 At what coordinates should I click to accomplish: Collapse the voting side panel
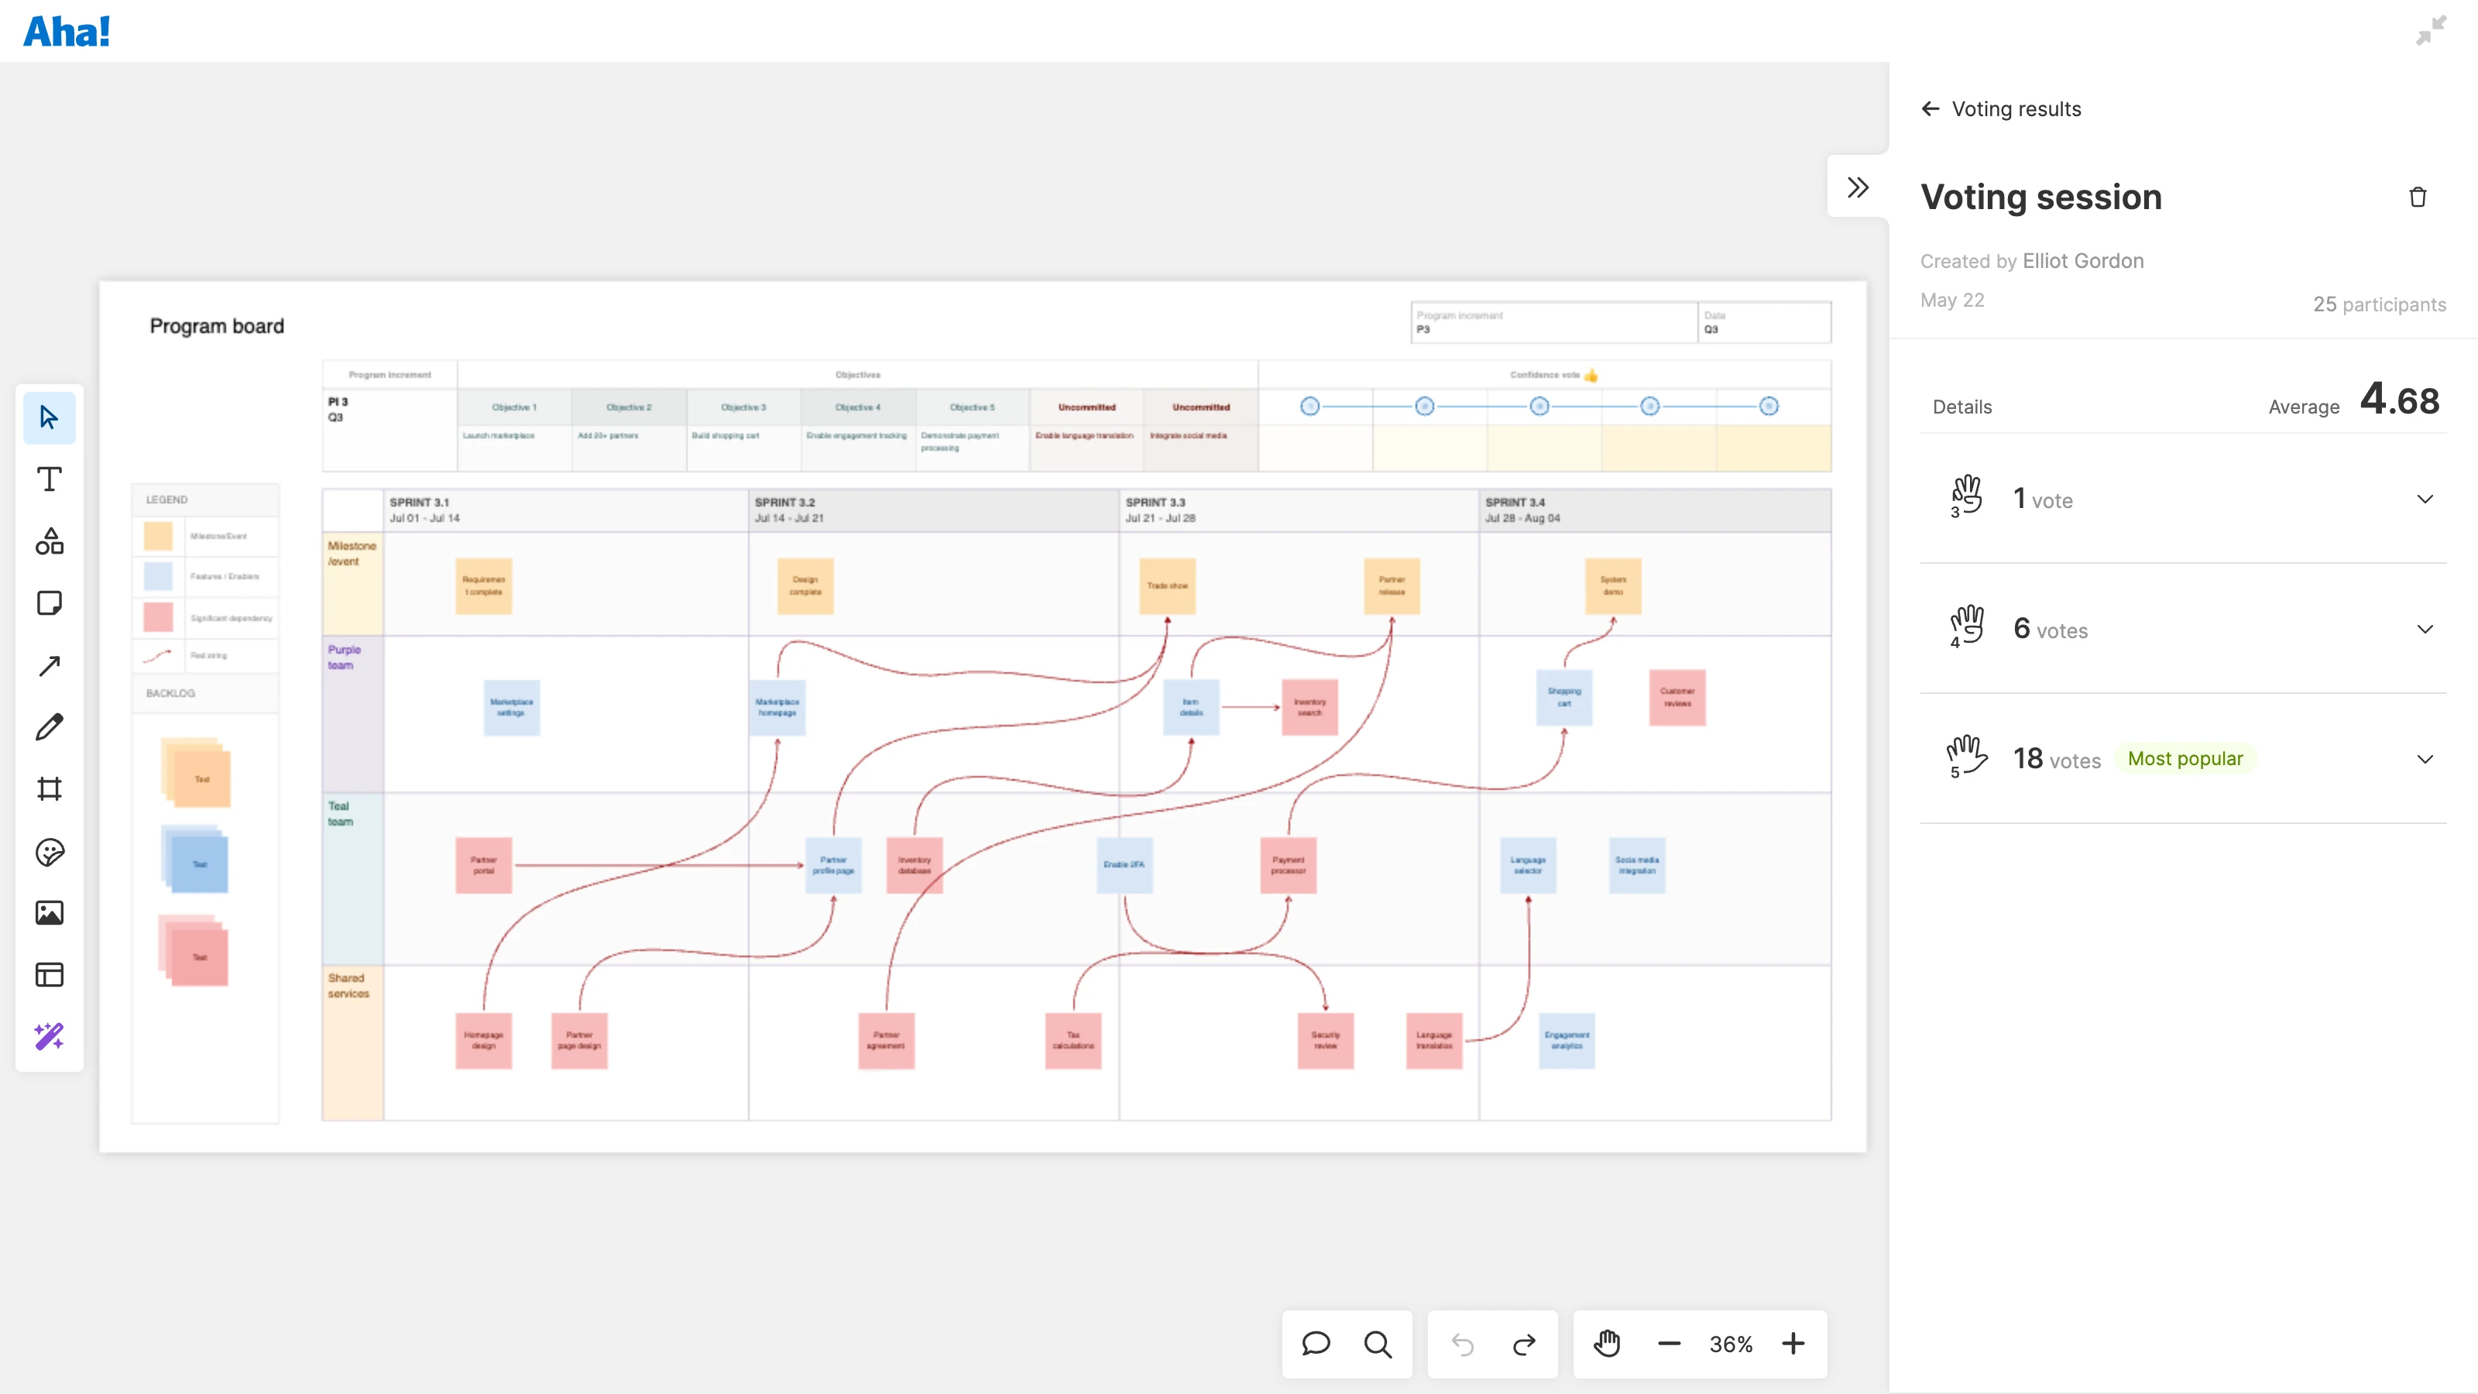coord(1858,187)
